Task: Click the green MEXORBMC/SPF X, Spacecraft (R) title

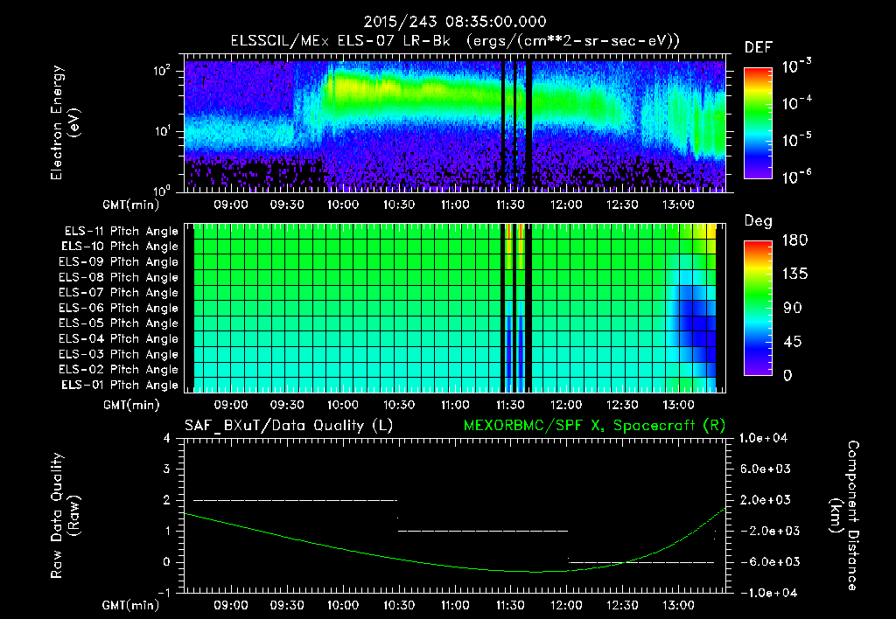Action: (x=594, y=426)
